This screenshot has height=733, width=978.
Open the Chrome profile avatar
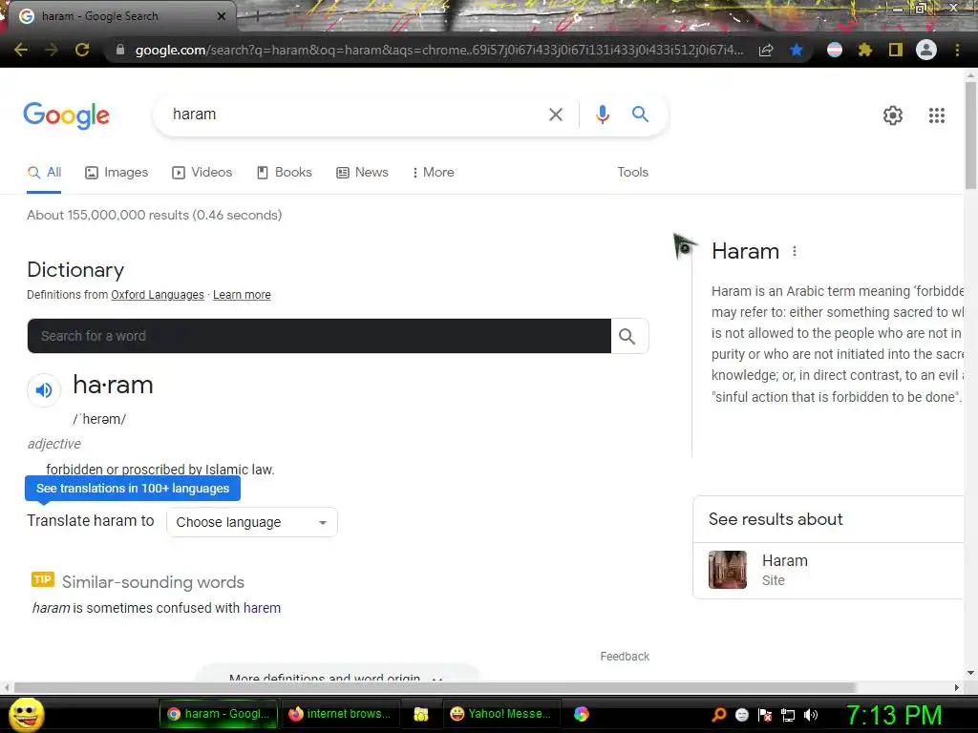tap(926, 50)
